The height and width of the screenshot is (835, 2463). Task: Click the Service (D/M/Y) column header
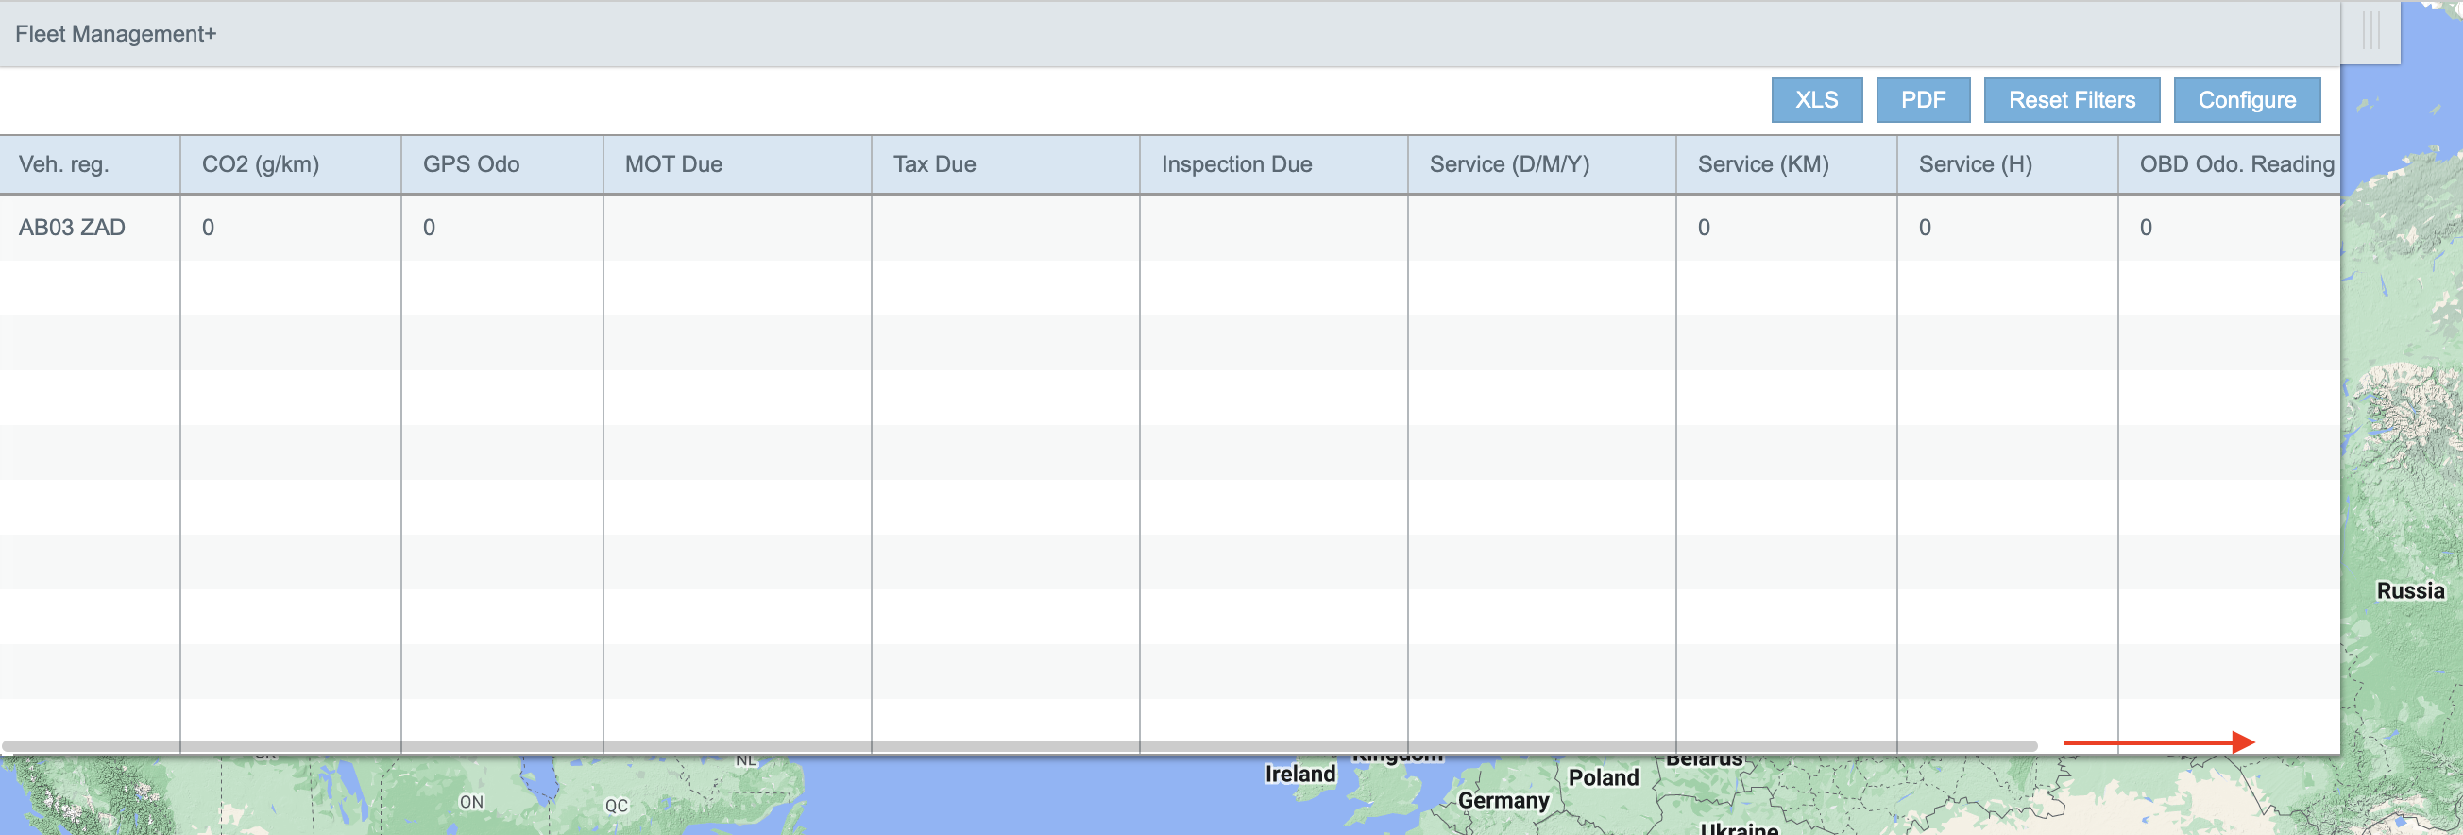coord(1509,164)
